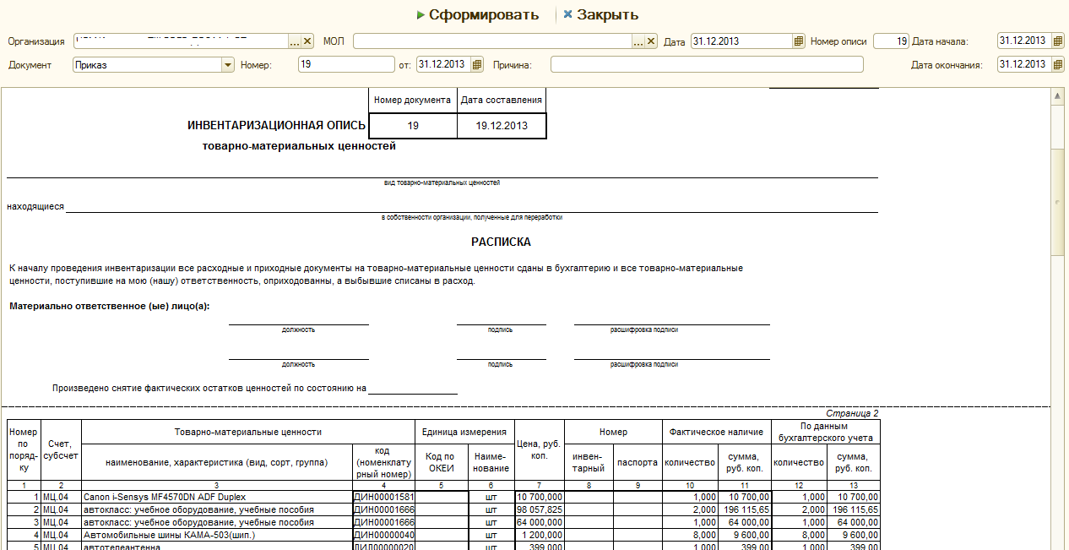Click 'По данным бухгалтерского учета' header
1069x550 pixels.
click(x=826, y=432)
